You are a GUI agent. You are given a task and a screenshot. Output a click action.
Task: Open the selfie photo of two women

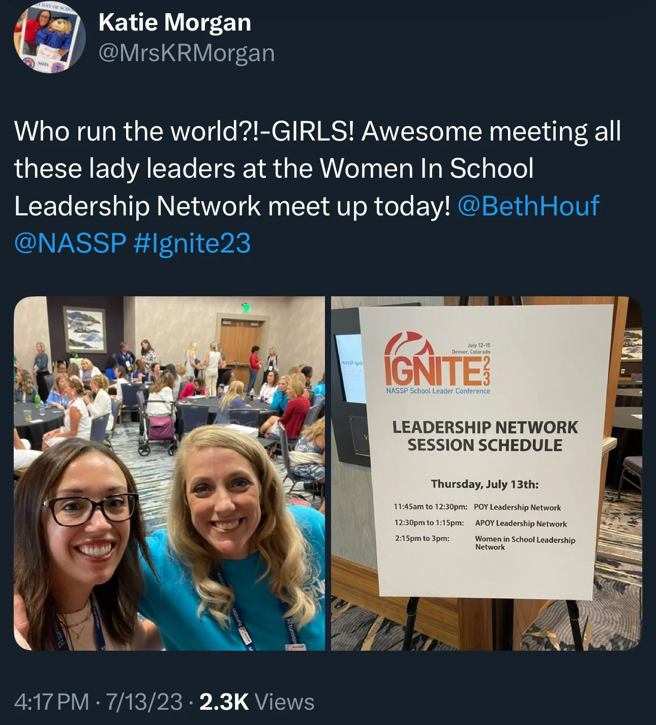coord(169,473)
